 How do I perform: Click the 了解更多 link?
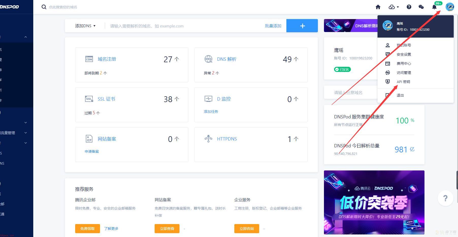pos(111,229)
